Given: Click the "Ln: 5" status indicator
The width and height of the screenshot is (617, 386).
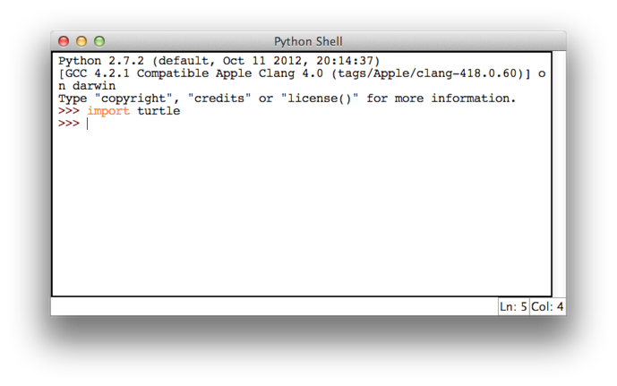Looking at the screenshot, I should [513, 307].
